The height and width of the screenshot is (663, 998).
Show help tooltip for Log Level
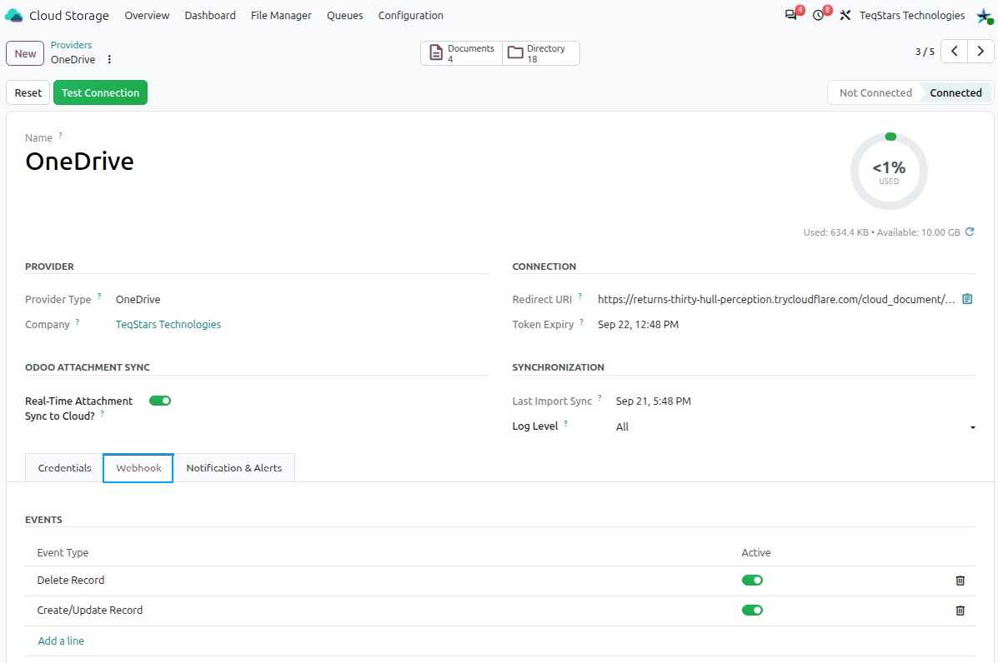566,423
